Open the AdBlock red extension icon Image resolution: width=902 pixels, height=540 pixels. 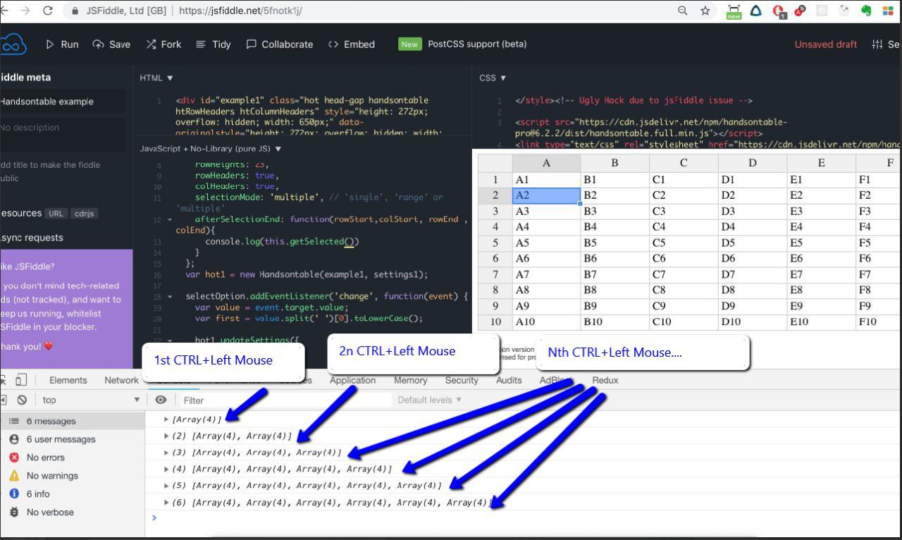pyautogui.click(x=800, y=11)
